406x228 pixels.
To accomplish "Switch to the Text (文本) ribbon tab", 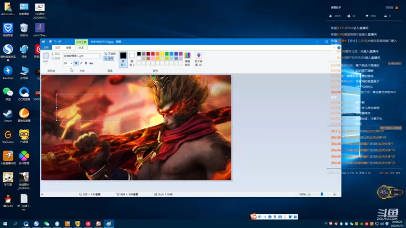I will pyautogui.click(x=81, y=48).
